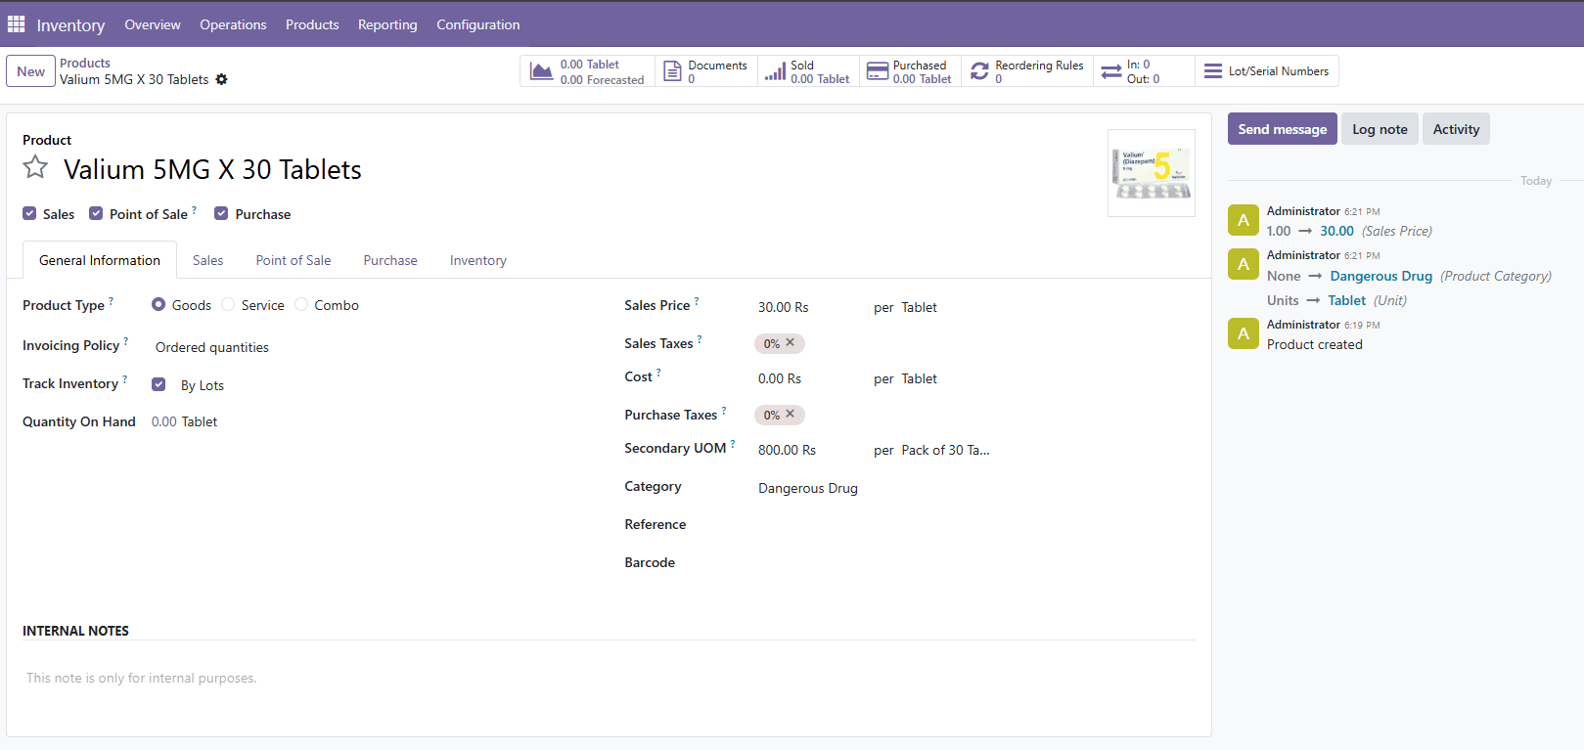Viewport: 1584px width, 750px height.
Task: Click the Product Type help tooltip icon
Action: click(x=111, y=301)
